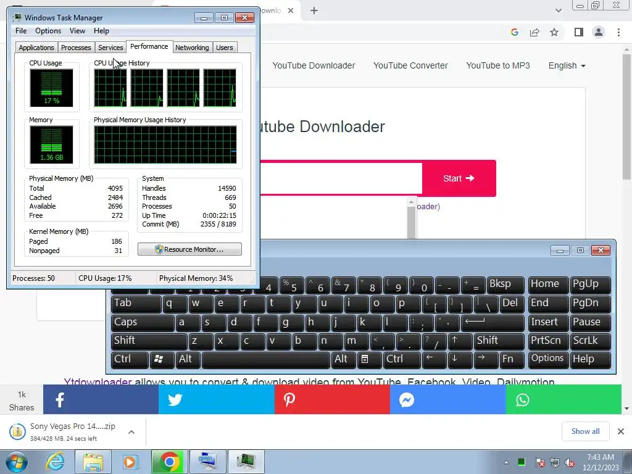Switch to the Processes tab
The image size is (632, 474).
76,48
